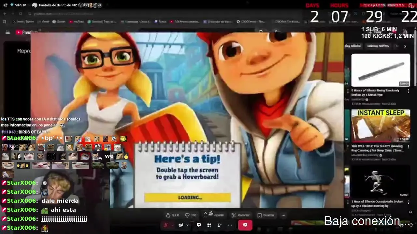Open the activities shapes icon in call bar

click(209, 225)
